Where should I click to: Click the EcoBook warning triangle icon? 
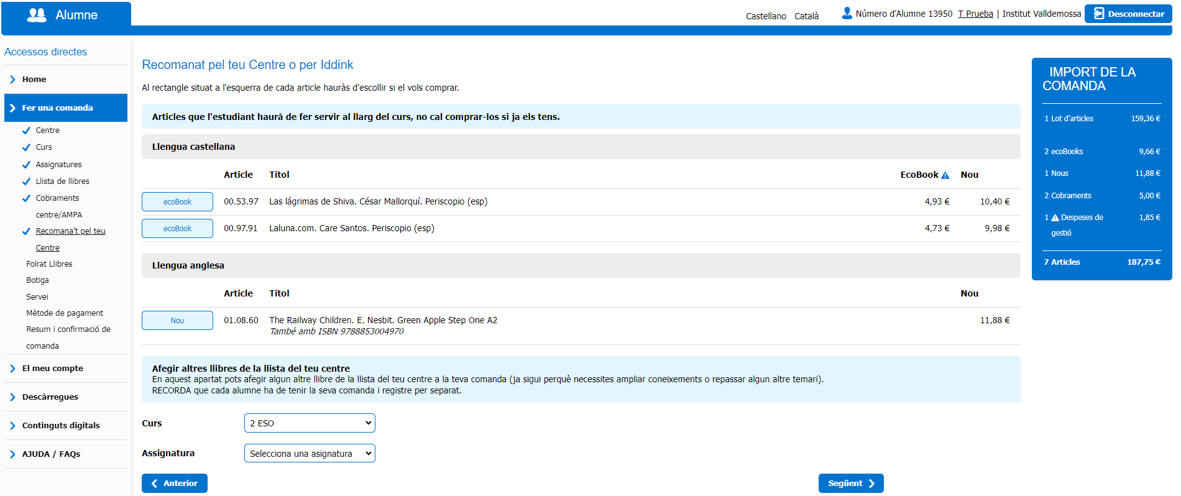coord(945,175)
